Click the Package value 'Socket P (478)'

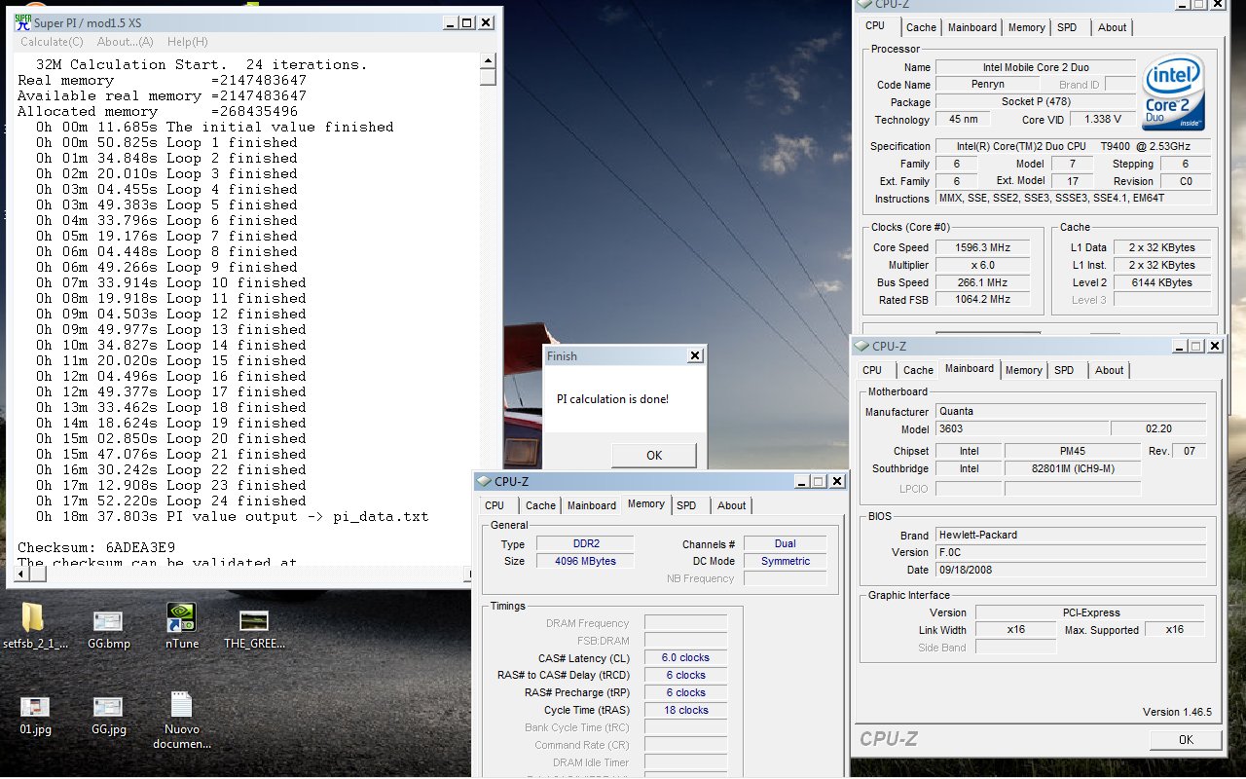pos(1036,102)
